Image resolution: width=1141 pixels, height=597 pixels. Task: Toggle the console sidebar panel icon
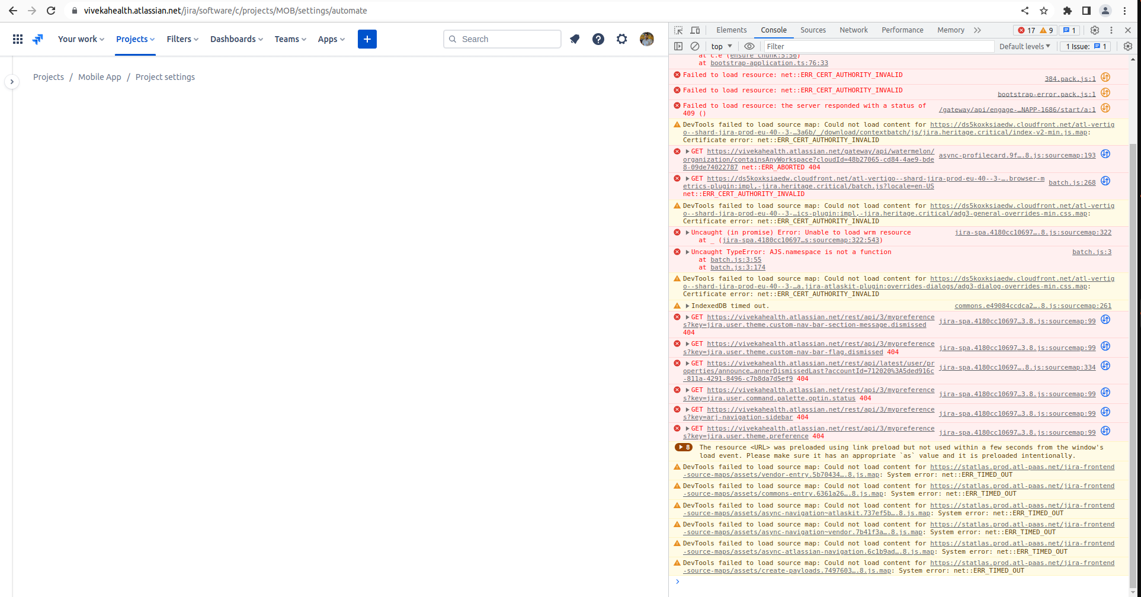pos(678,46)
